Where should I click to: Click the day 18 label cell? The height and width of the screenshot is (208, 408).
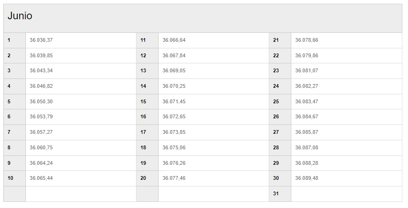point(147,148)
